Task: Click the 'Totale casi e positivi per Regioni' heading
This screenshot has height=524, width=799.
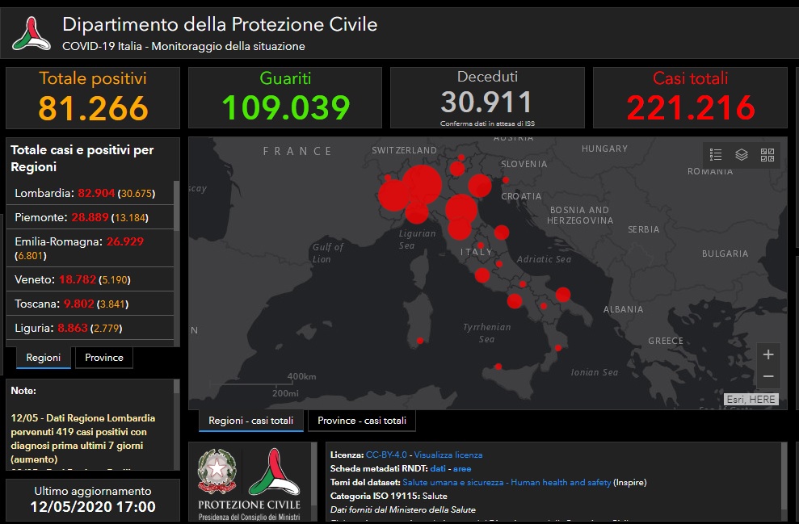Action: 82,158
